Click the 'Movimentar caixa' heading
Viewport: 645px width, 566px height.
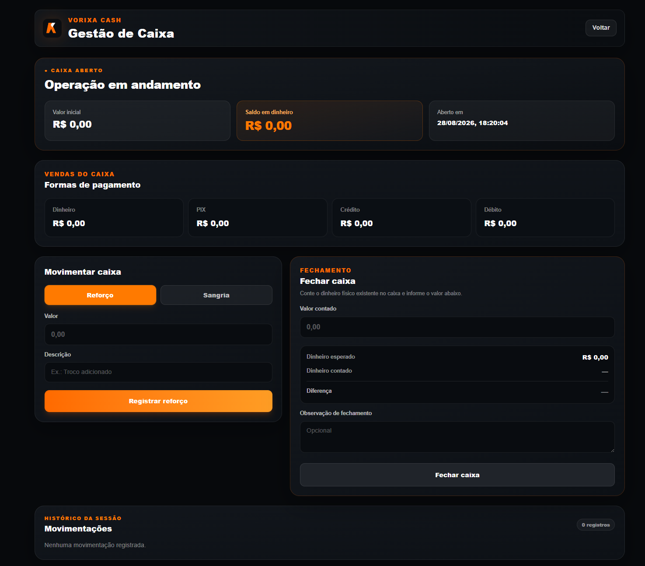[x=83, y=272]
